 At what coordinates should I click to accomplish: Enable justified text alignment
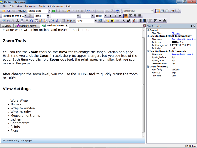[139, 16]
